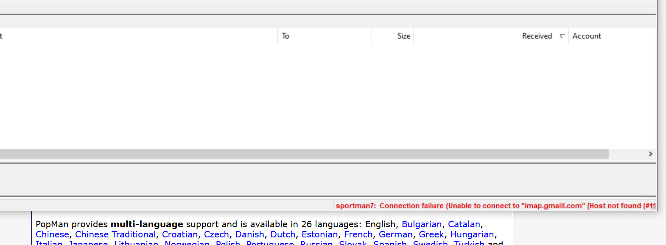Sort by the Received column header
This screenshot has width=666, height=245.
[537, 36]
